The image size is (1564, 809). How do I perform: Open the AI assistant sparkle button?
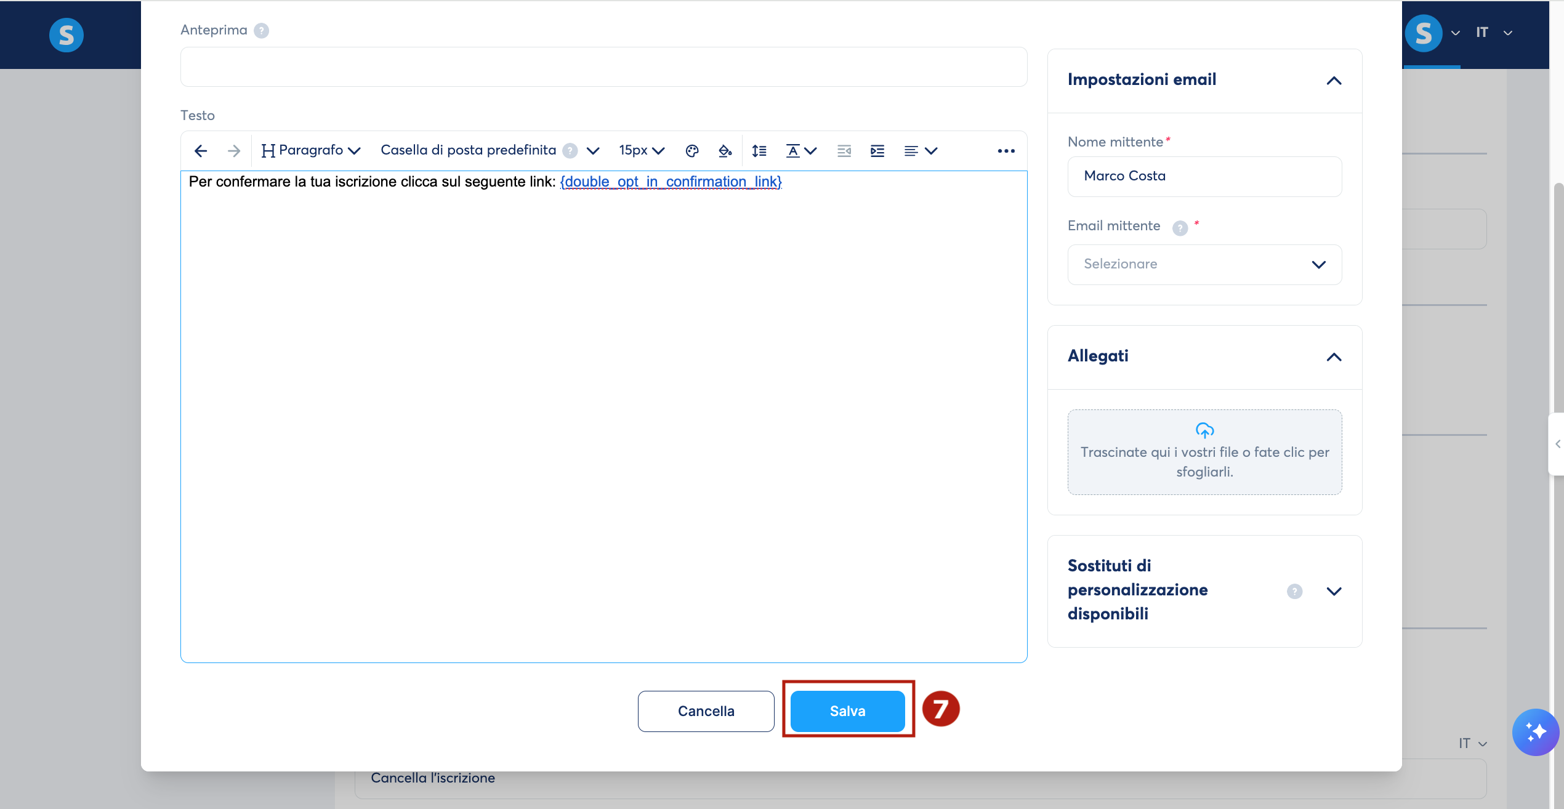[x=1536, y=732]
